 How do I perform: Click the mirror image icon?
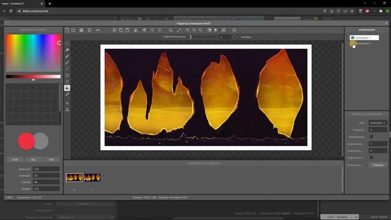pyautogui.click(x=136, y=30)
